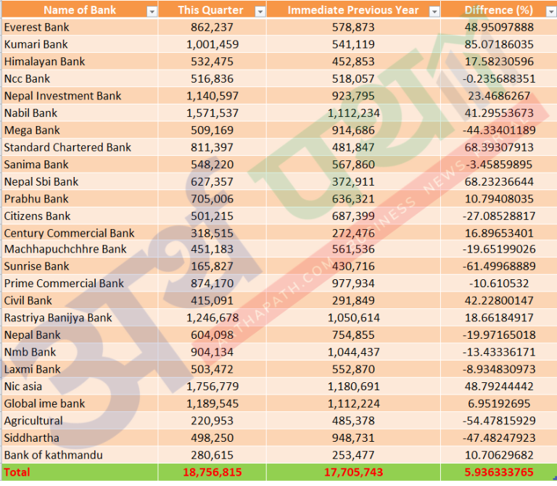Open the Name of Bank filter dropdown

(152, 12)
